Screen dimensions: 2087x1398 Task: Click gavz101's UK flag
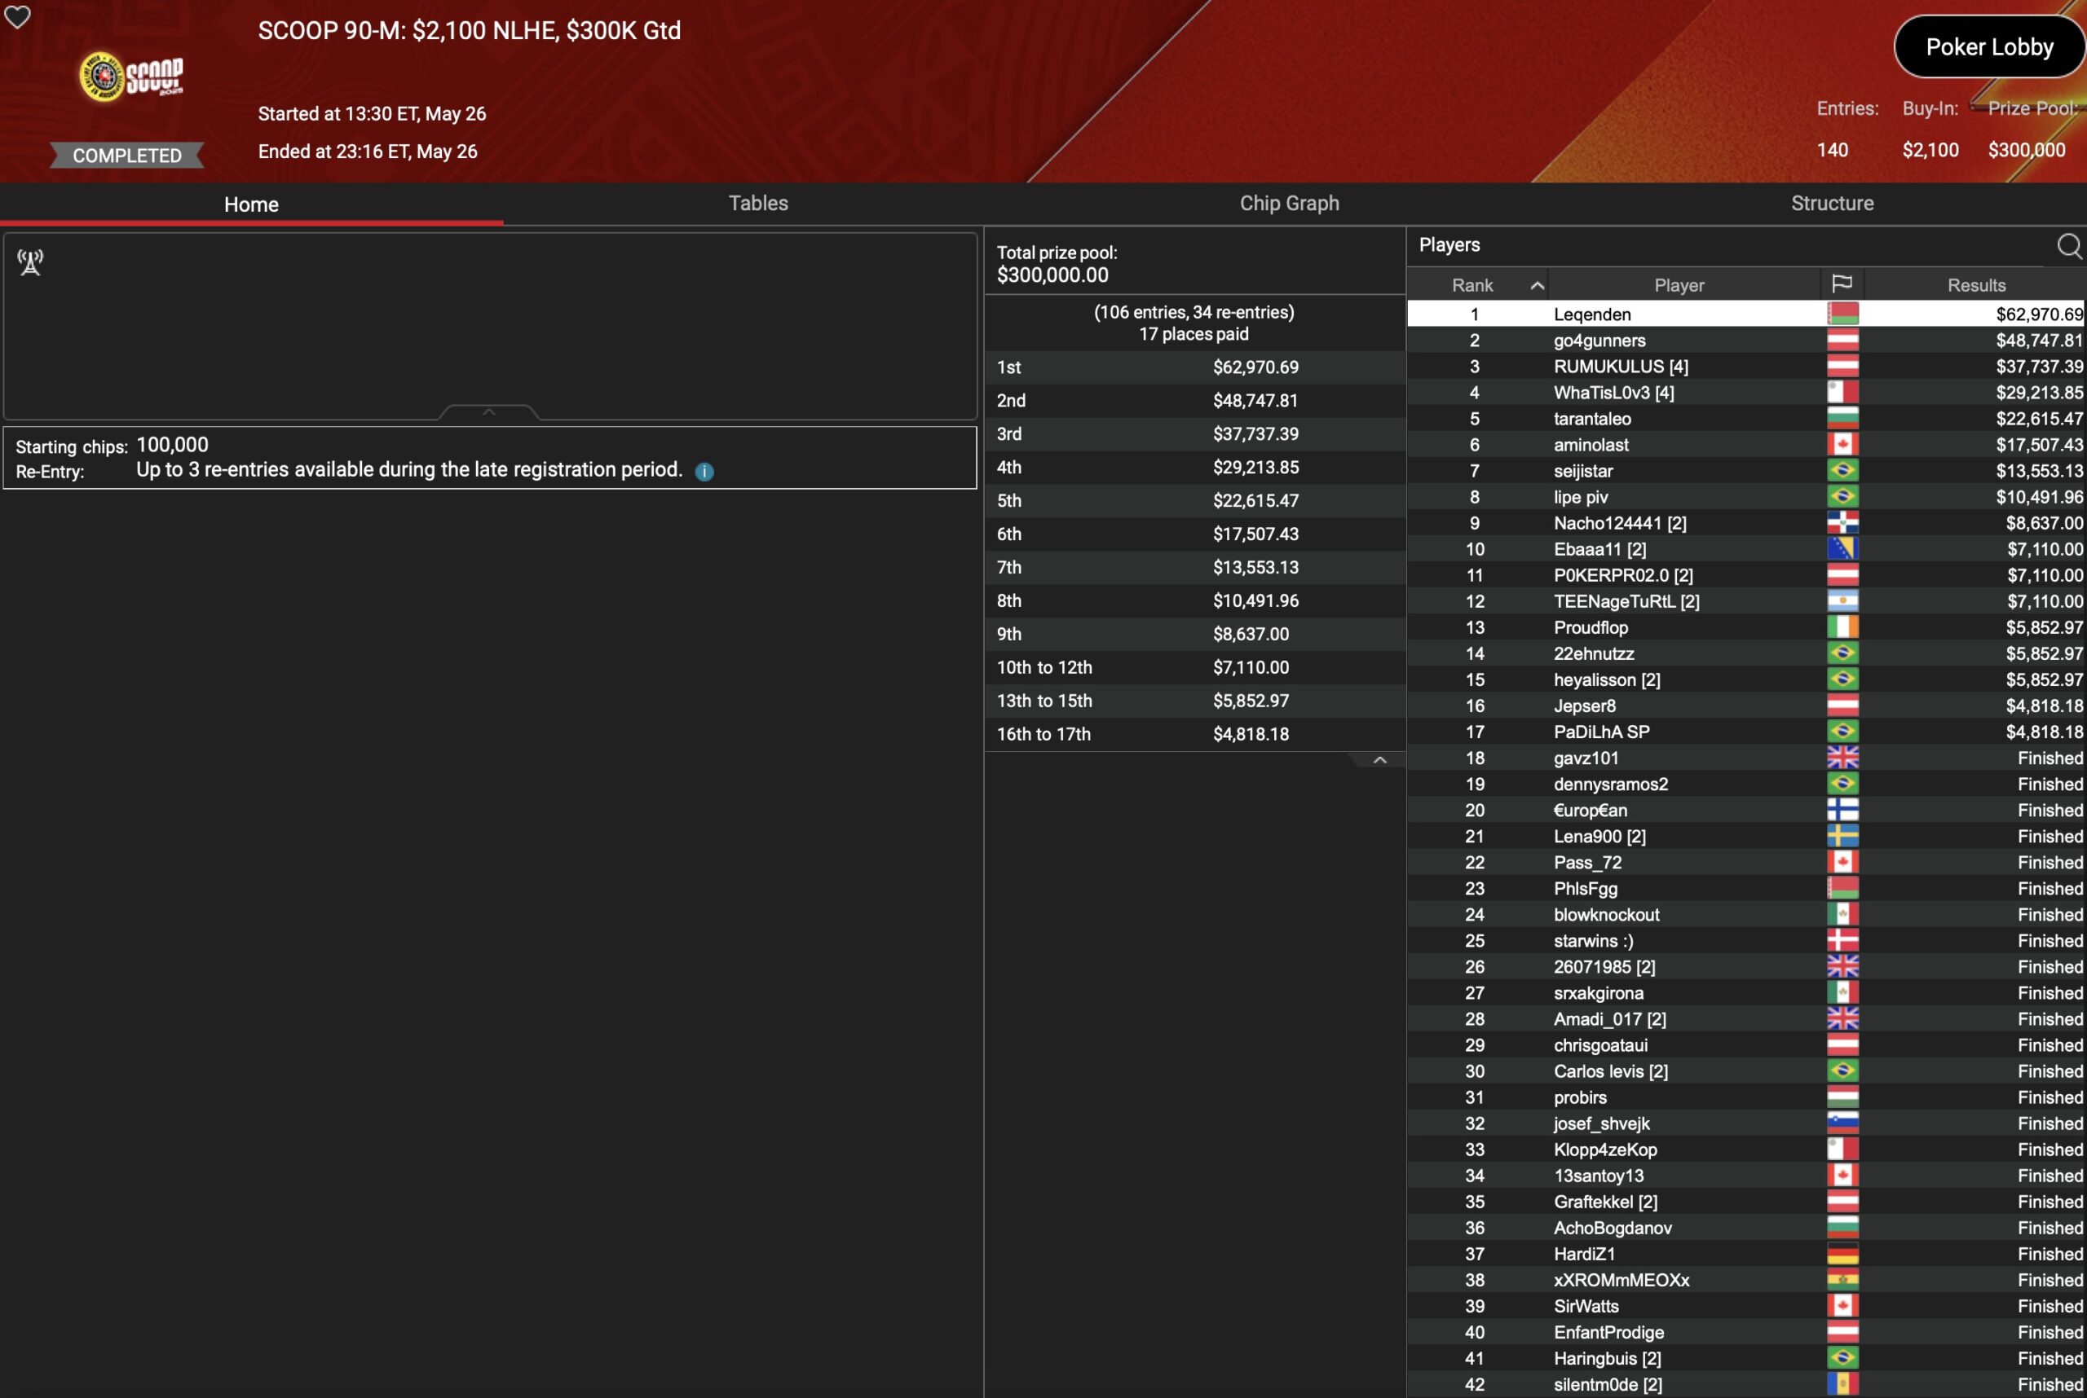click(x=1842, y=758)
